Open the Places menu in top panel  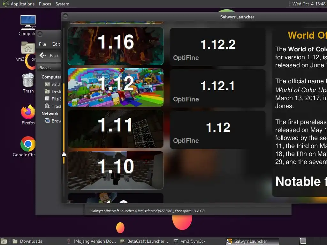click(45, 4)
